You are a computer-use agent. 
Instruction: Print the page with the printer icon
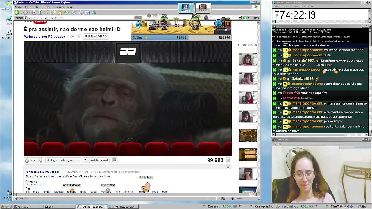coord(82,12)
